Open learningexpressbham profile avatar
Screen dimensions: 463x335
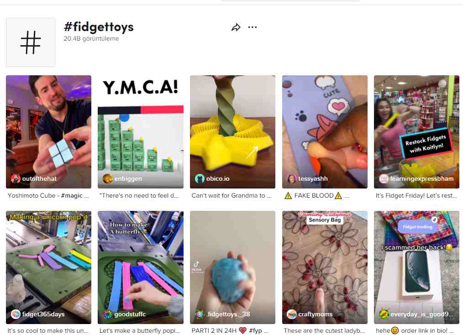[384, 178]
